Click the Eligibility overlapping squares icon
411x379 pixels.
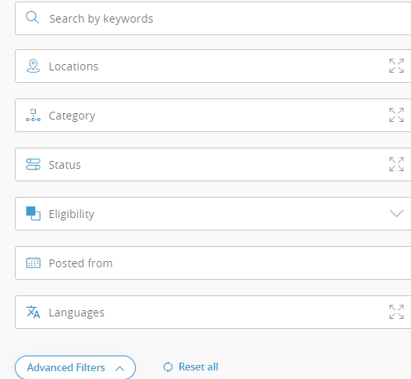coord(34,213)
